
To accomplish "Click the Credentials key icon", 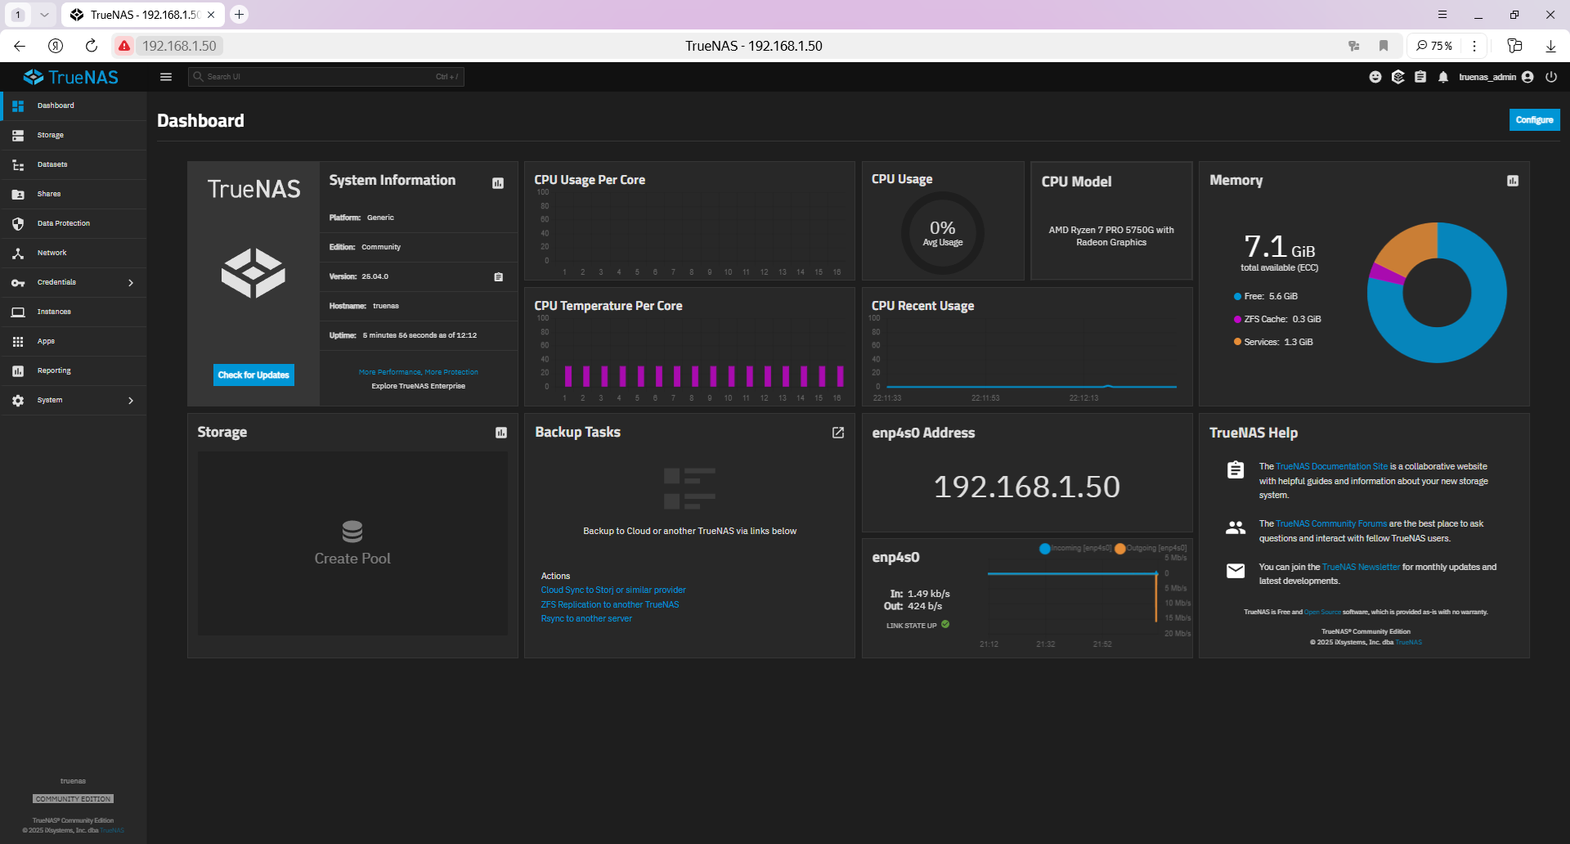I will [x=18, y=283].
